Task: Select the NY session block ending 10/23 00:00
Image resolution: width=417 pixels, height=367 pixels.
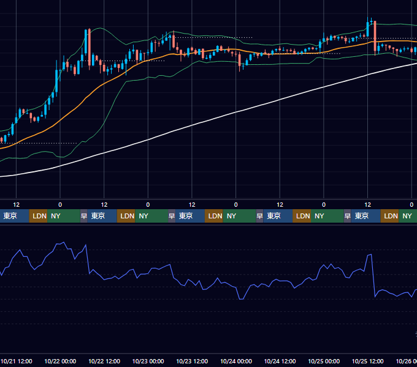Action: click(151, 216)
